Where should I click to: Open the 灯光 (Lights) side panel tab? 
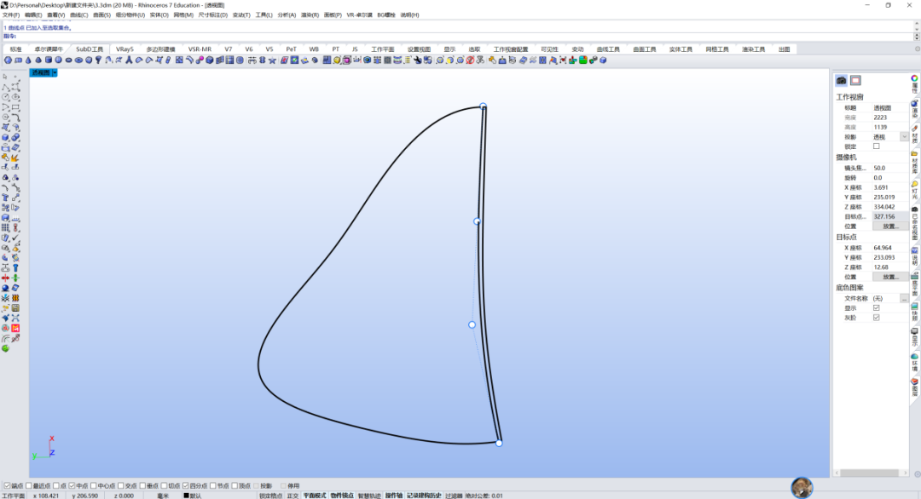(x=914, y=191)
